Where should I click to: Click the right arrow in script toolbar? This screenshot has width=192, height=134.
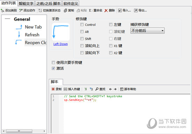click(115, 89)
